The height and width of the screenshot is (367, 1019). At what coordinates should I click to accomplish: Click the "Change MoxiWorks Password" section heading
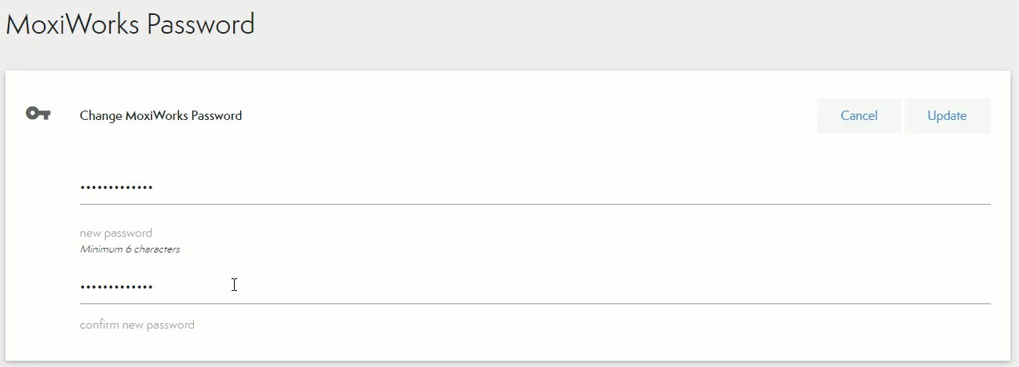tap(161, 116)
